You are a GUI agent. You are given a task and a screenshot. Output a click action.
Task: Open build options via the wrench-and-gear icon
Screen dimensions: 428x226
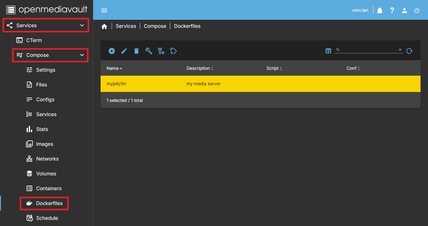[161, 51]
